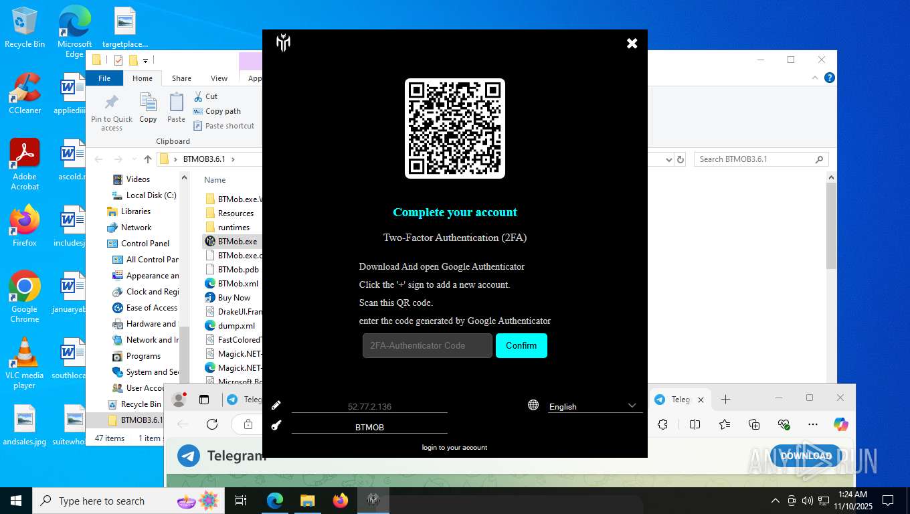Edit the 52.77.2.136 address field
Viewport: 910px width, 514px height.
[x=369, y=406]
